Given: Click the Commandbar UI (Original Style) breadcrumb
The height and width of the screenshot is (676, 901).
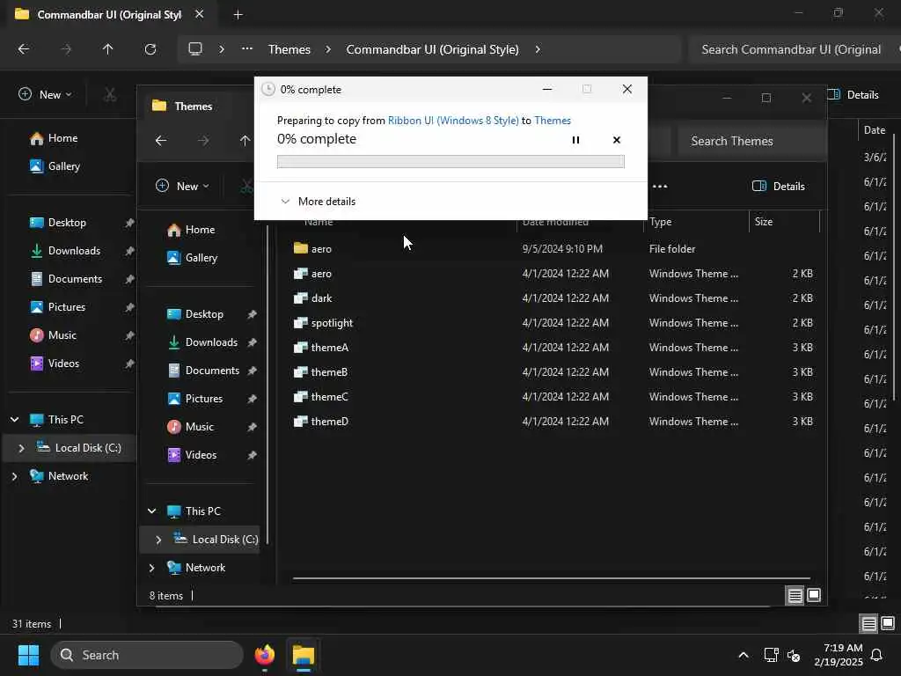Looking at the screenshot, I should pos(432,49).
